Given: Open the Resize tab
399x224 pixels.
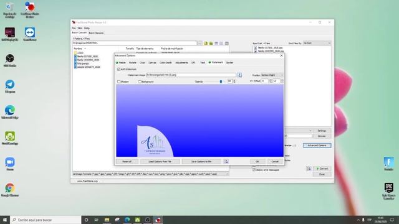Looking at the screenshot, I should pos(121,62).
